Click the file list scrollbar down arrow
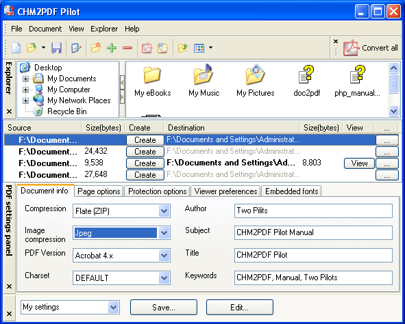Image resolution: width=405 pixels, height=324 pixels. pos(393,111)
